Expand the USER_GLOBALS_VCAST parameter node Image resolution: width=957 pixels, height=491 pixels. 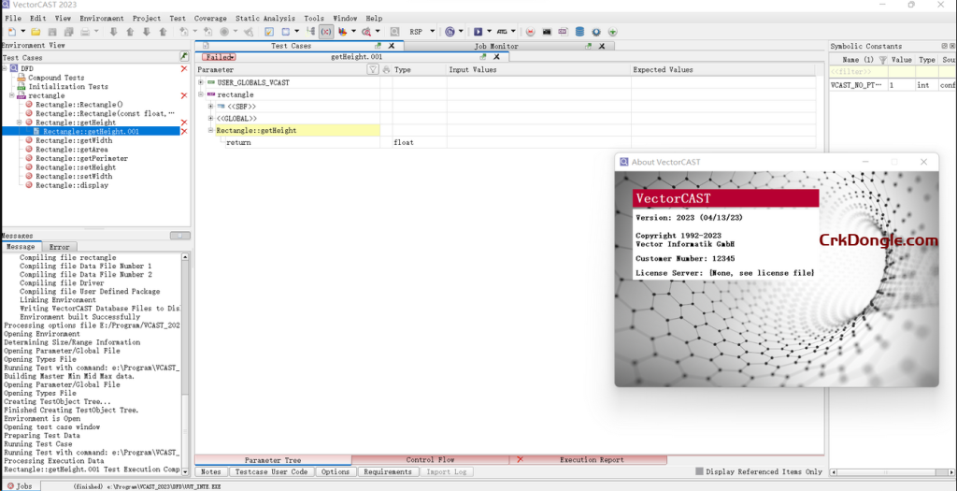tap(200, 82)
